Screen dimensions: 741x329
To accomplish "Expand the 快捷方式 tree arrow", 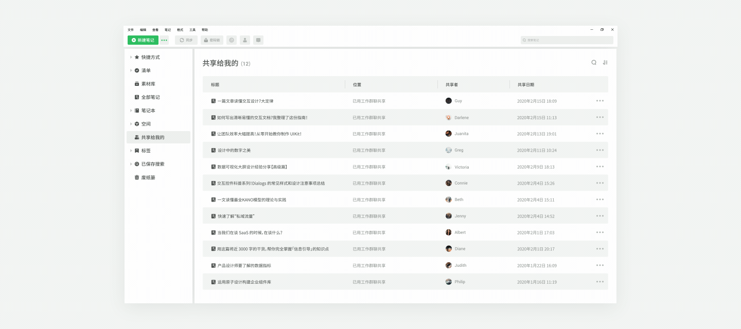I will pos(131,57).
